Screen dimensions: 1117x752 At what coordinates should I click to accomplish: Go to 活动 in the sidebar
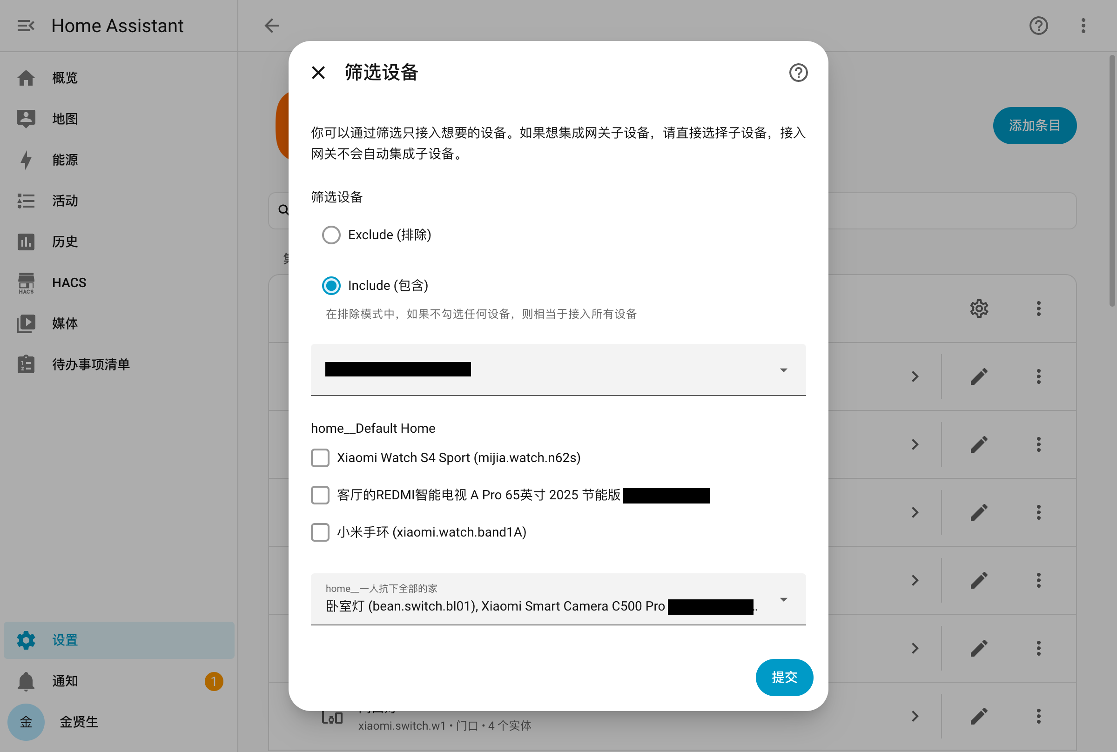(x=119, y=201)
